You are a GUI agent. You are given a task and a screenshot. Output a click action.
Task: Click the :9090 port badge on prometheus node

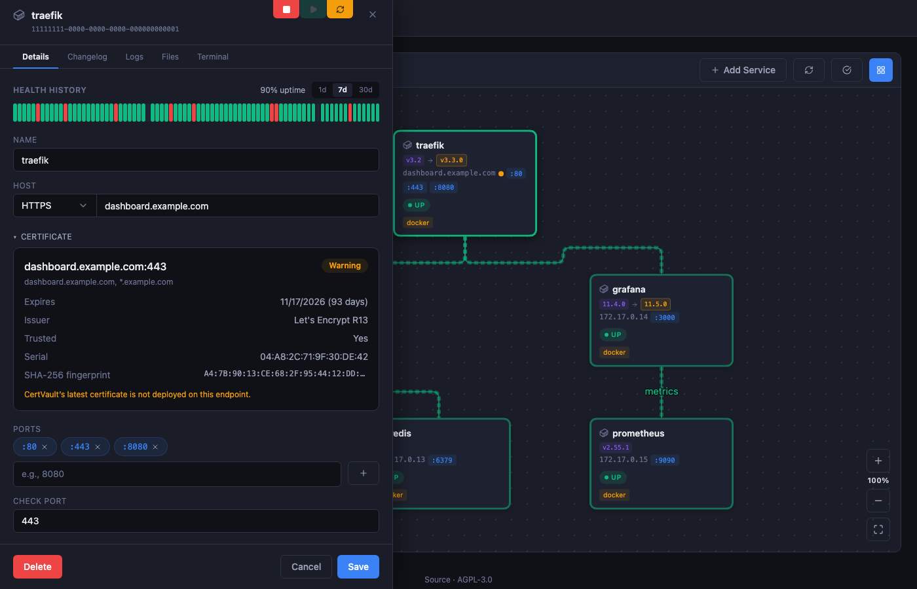[x=665, y=461]
